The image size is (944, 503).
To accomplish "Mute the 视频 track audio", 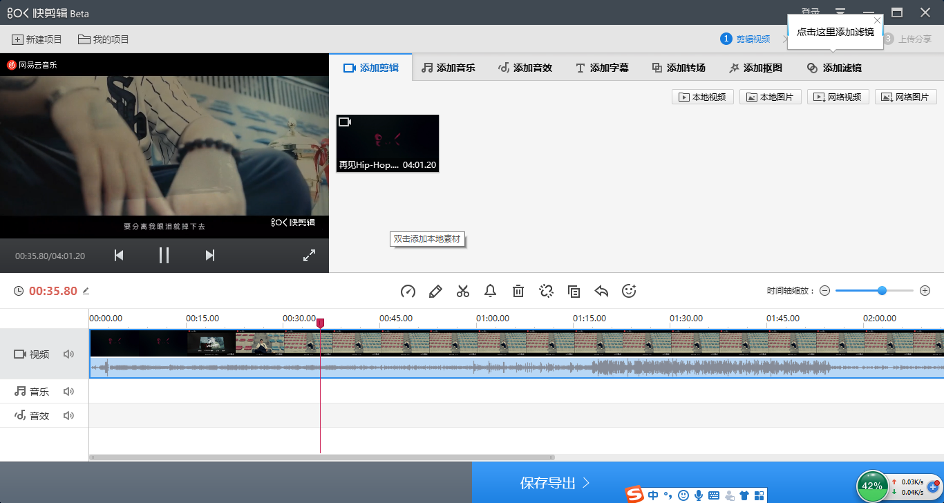I will point(68,354).
